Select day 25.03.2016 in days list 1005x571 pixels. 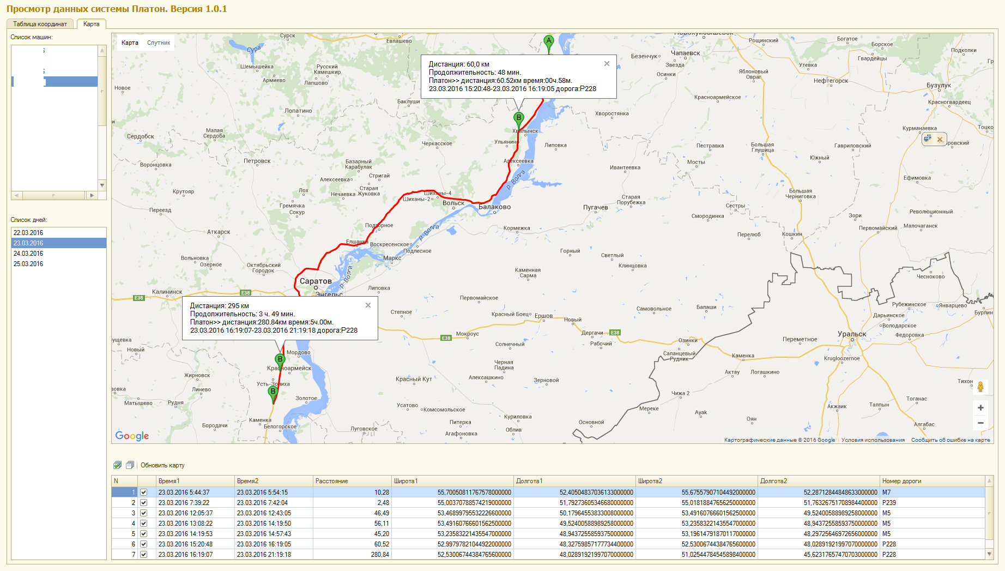59,264
